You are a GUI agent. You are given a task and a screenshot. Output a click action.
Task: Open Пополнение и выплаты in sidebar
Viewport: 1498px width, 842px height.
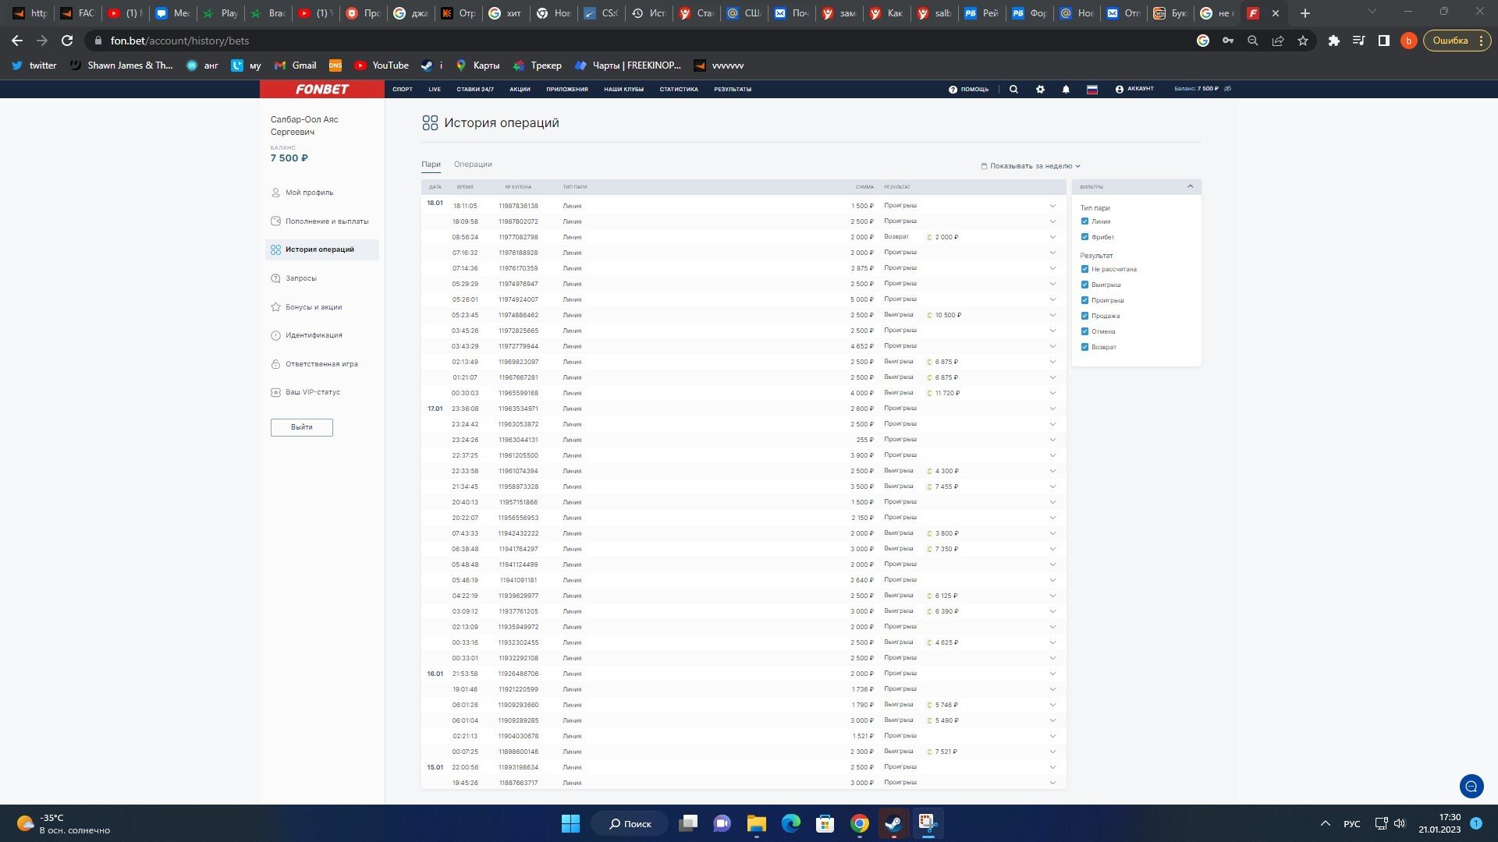[x=326, y=221]
